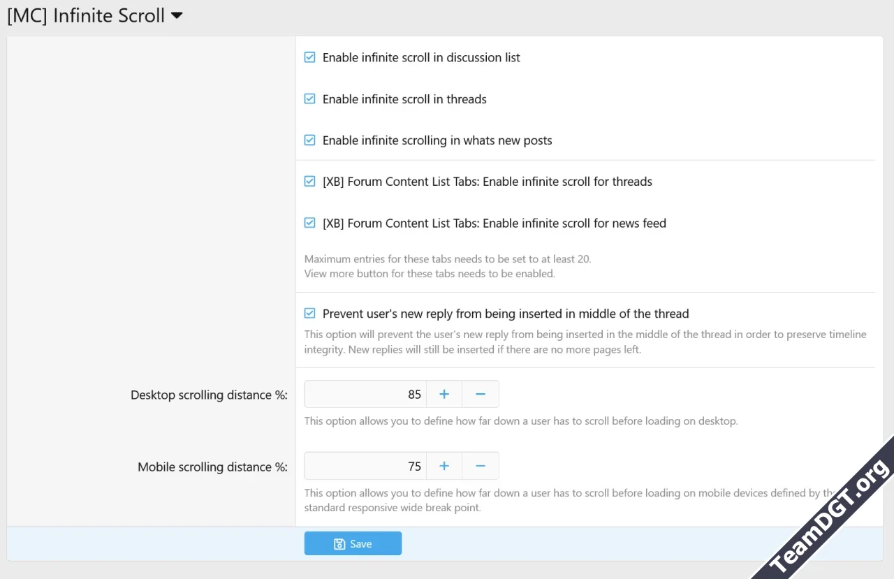Image resolution: width=894 pixels, height=579 pixels.
Task: Click the "Desktop scrolling distance %:" label
Action: point(209,395)
